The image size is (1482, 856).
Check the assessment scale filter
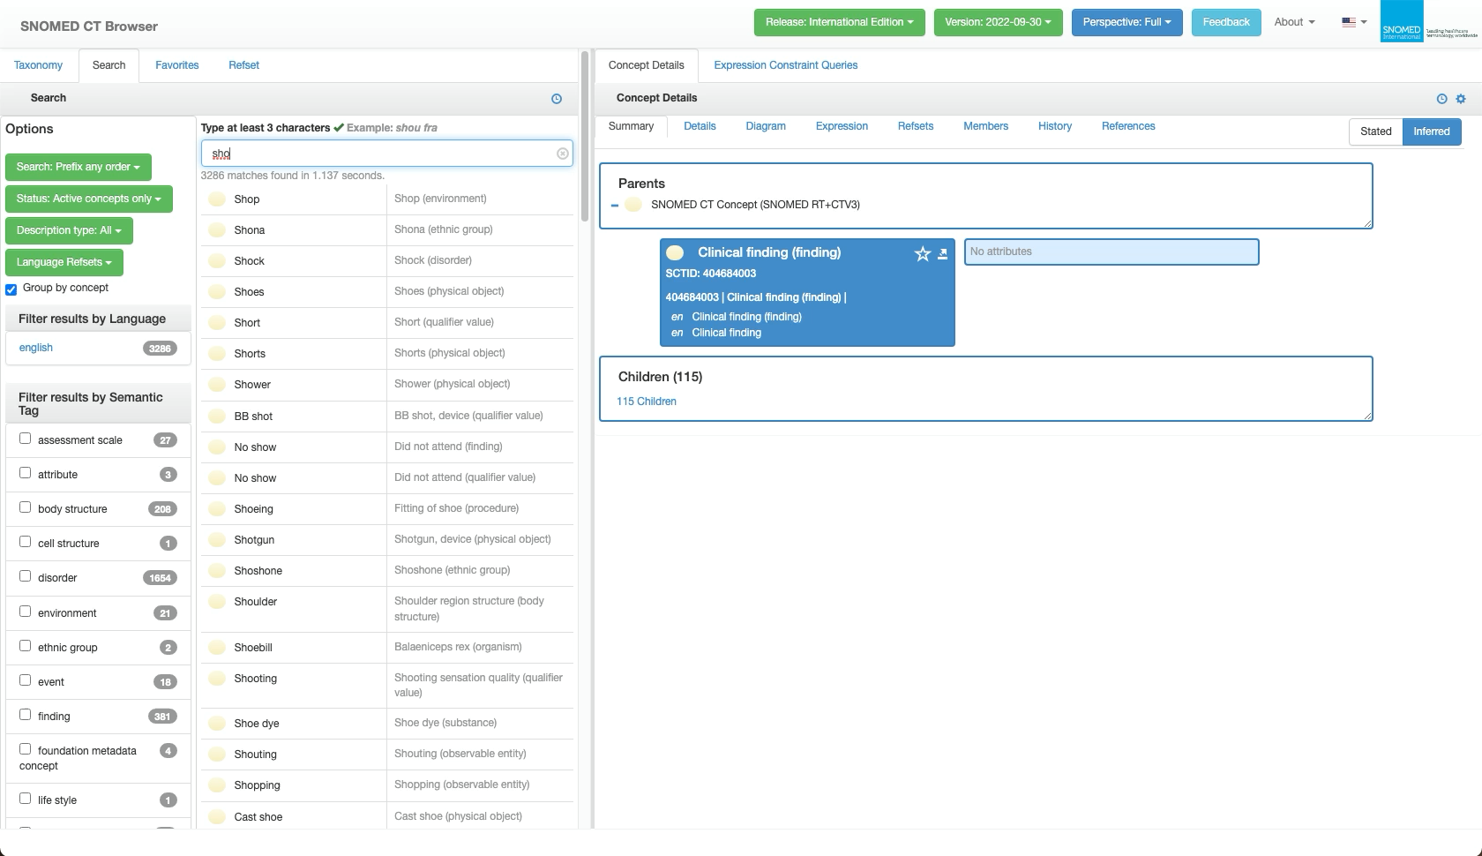[26, 439]
